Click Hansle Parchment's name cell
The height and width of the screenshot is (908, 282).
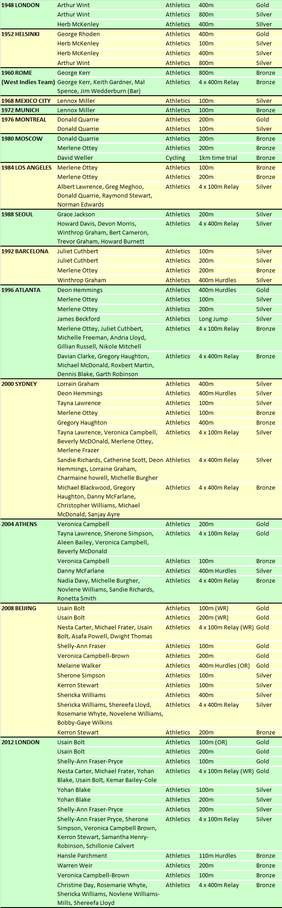[82, 856]
